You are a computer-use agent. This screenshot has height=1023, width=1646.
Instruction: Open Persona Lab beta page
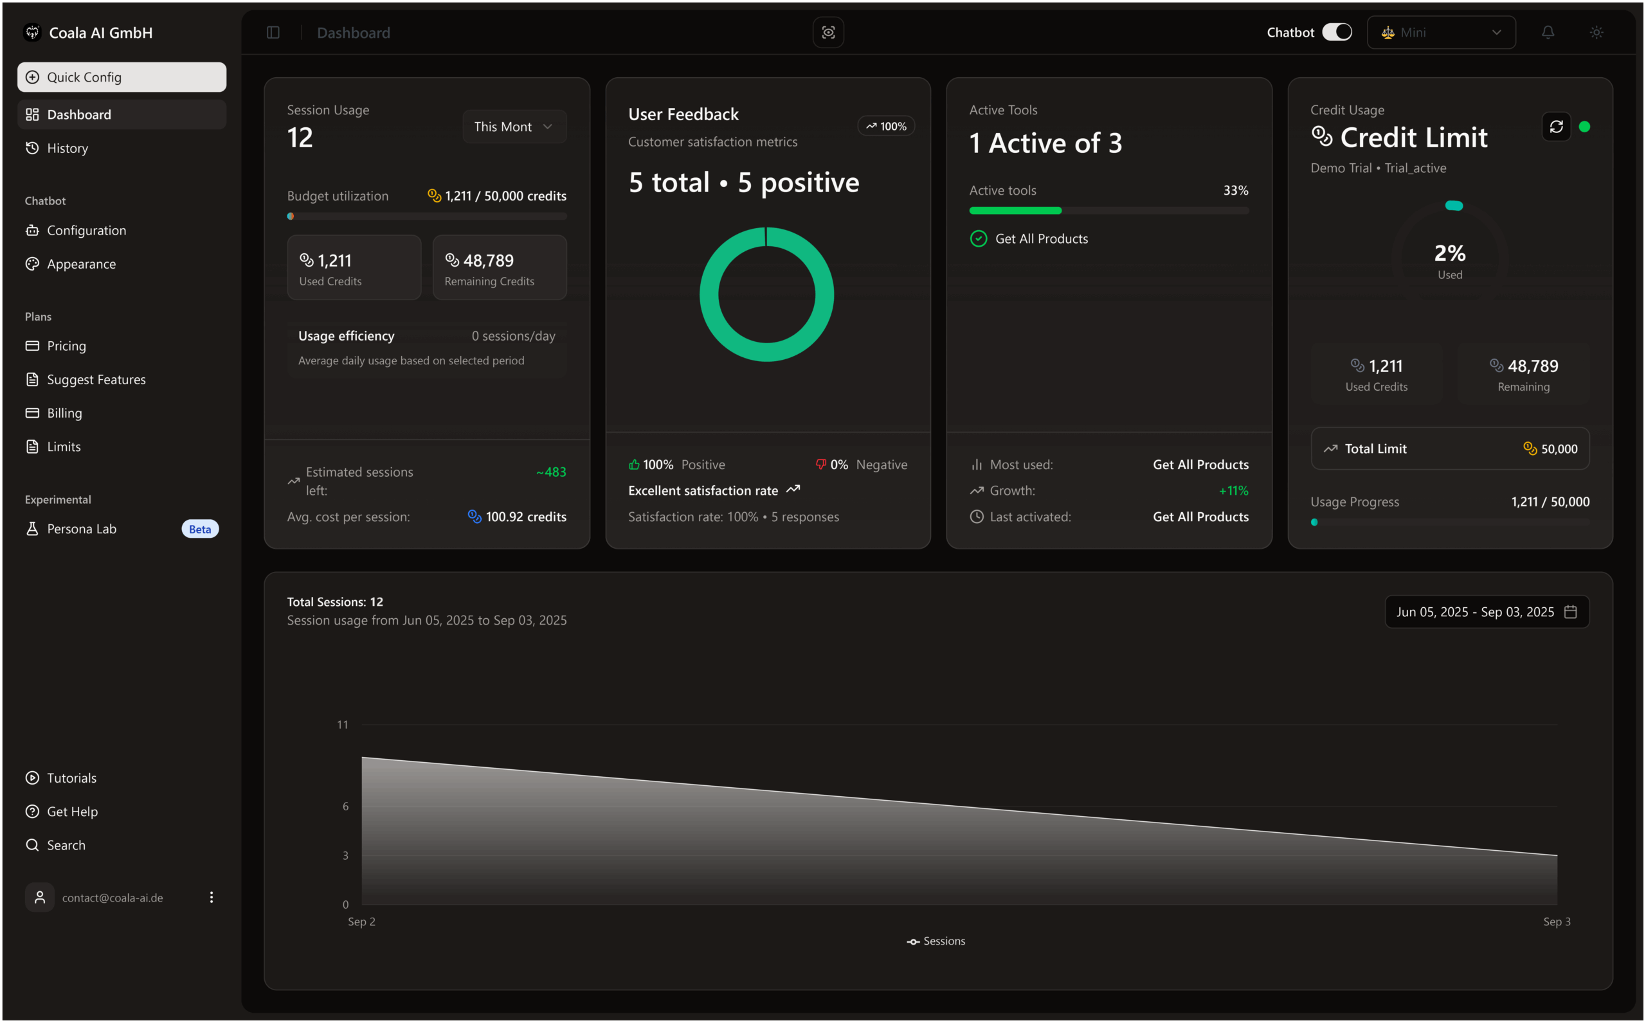(81, 529)
